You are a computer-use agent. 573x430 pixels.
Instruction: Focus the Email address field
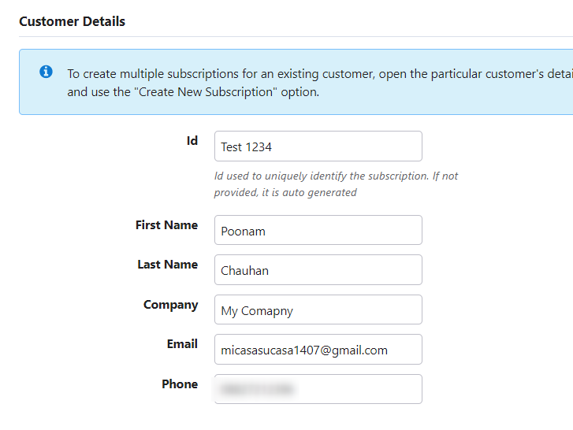click(318, 350)
